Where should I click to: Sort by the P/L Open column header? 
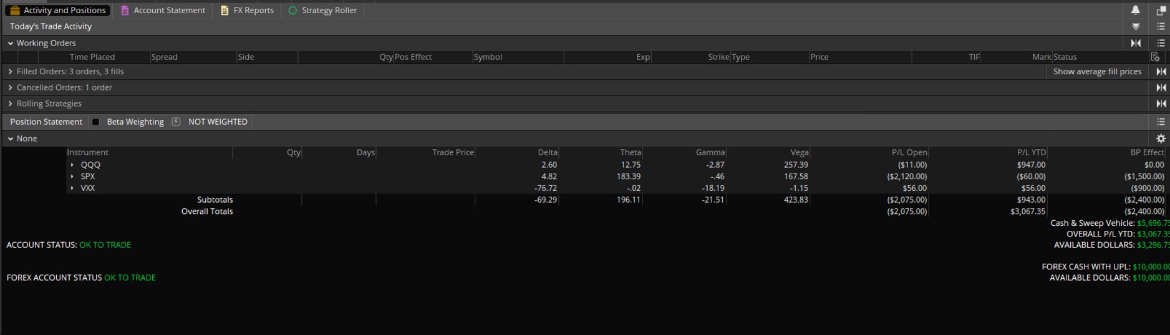coord(909,152)
